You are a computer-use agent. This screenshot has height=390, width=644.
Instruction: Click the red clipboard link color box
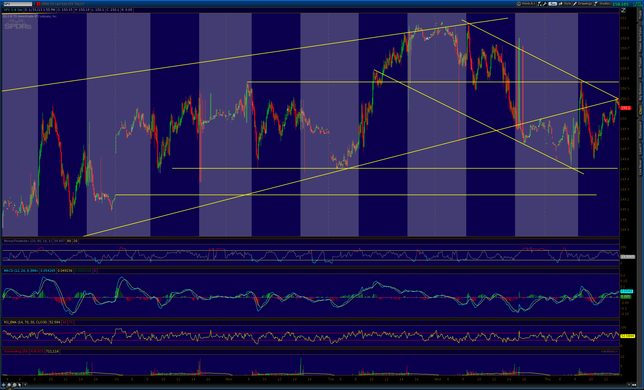tap(39, 4)
